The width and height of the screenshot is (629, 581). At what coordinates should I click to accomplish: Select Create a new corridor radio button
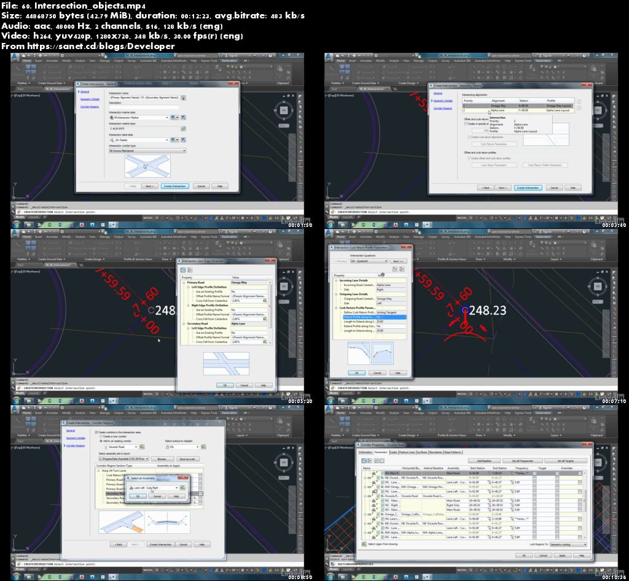[101, 437]
